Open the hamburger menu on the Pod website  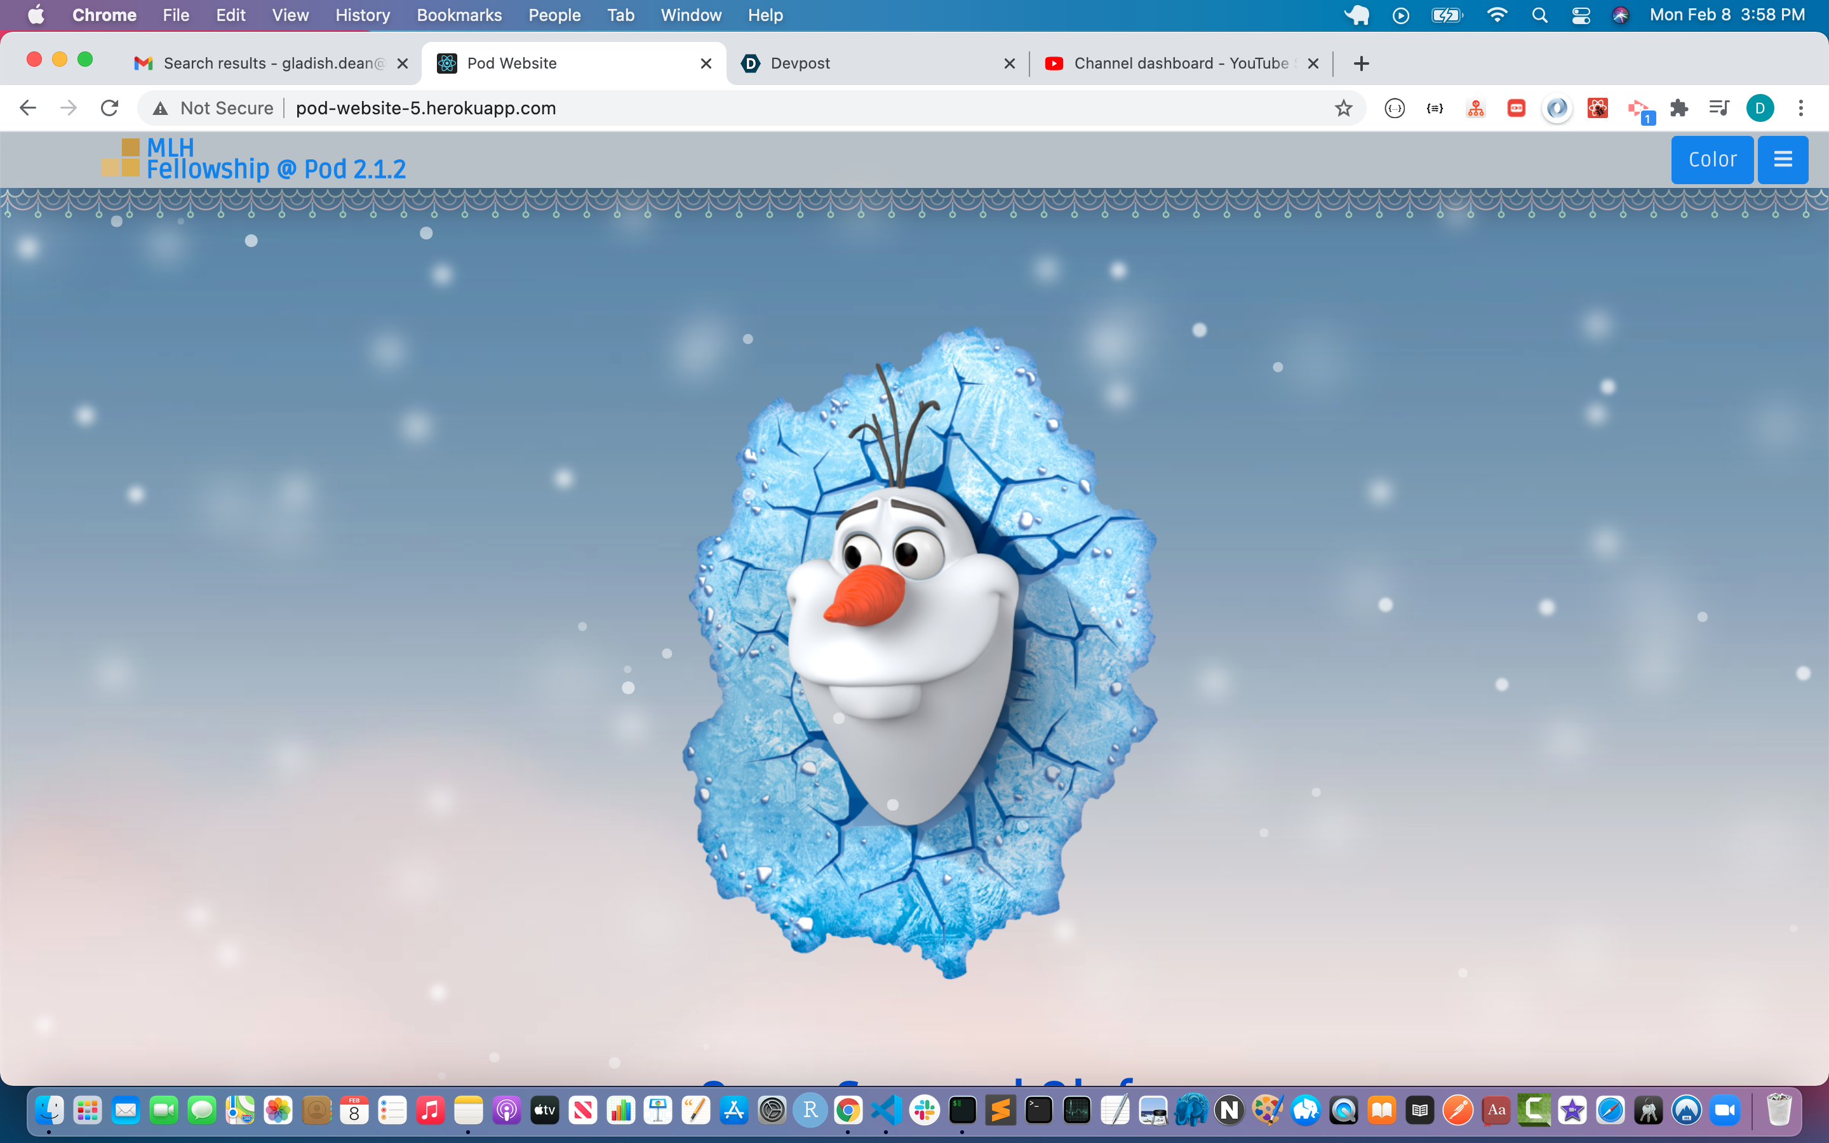1782,159
